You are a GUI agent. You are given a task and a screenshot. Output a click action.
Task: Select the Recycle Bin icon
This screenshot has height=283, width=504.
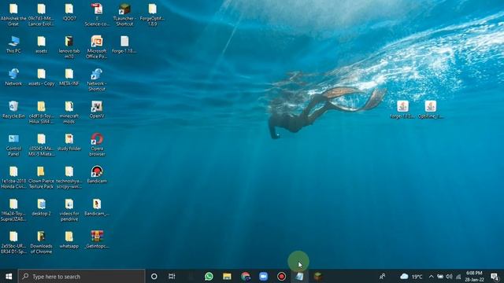point(13,109)
